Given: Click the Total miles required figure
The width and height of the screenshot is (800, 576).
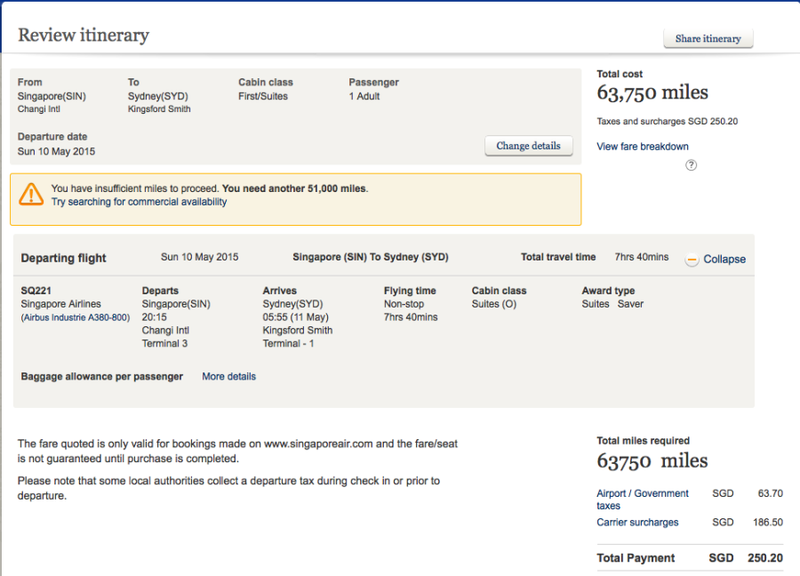Looking at the screenshot, I should 652,461.
